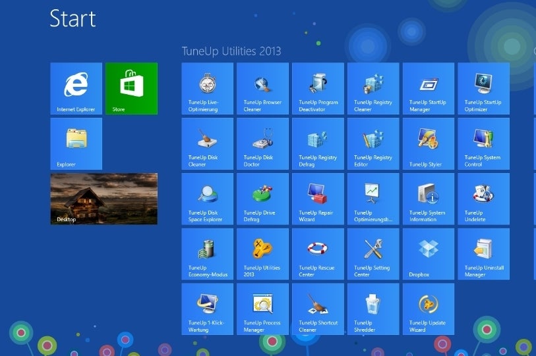This screenshot has height=356, width=536.
Task: Open TuneUp Shredder tile
Action: point(373,309)
